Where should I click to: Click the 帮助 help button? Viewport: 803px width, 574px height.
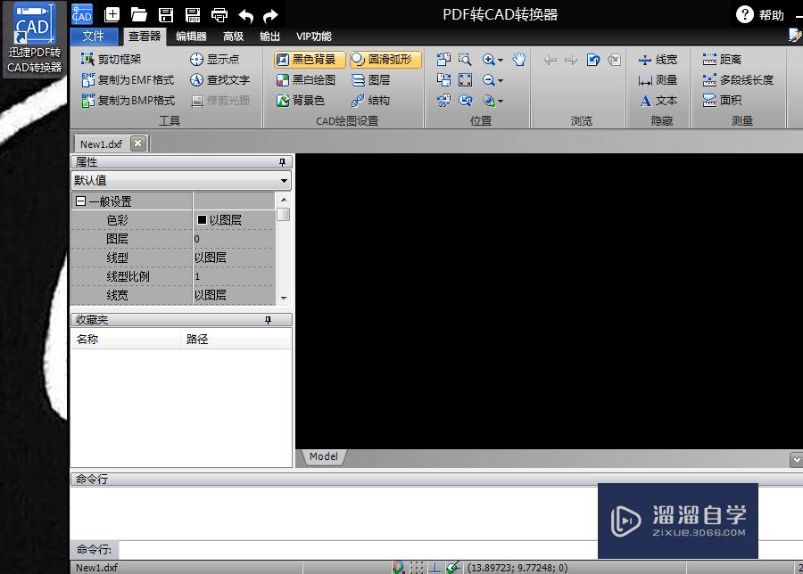click(761, 14)
